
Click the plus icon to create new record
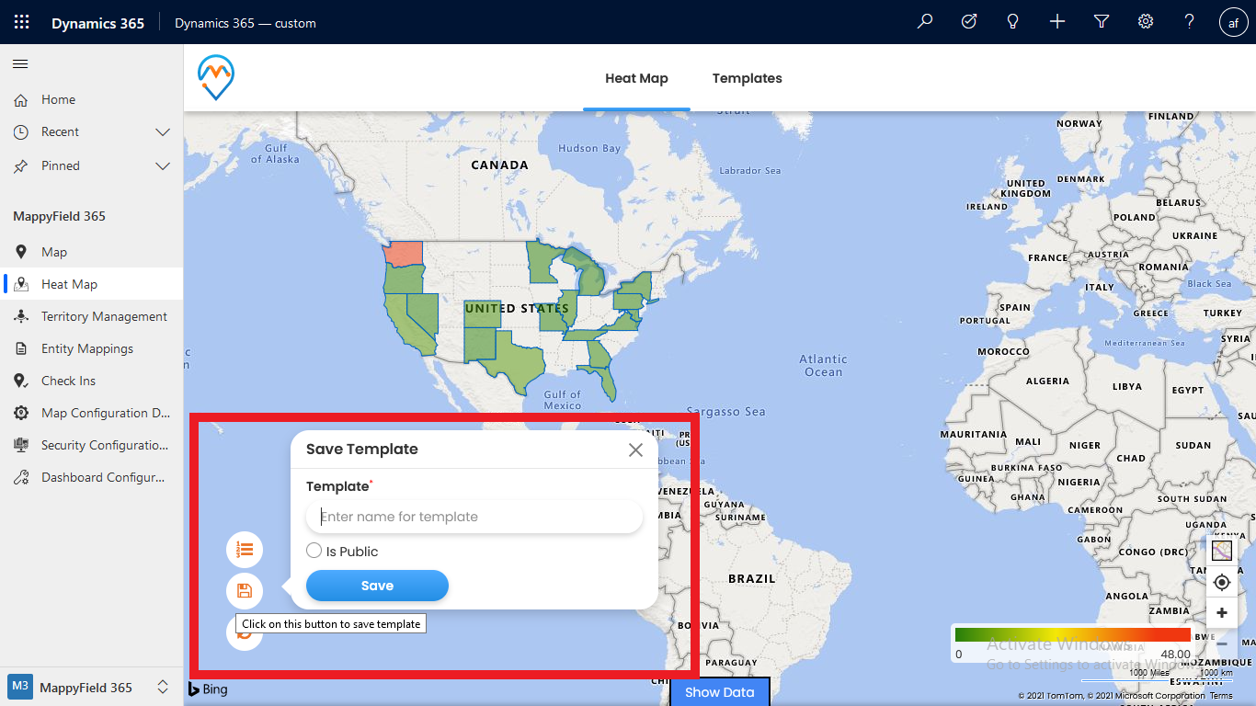[1057, 22]
